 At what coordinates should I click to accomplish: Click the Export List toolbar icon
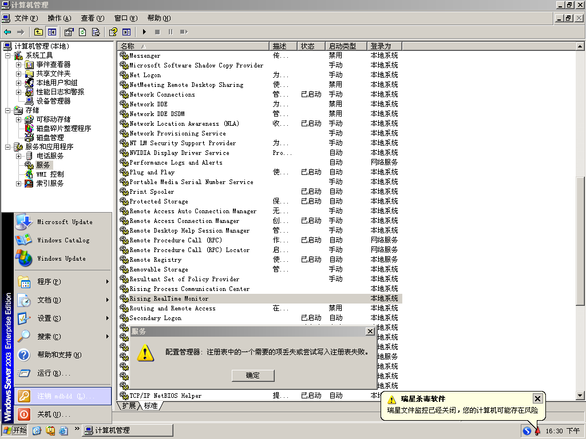coord(96,32)
